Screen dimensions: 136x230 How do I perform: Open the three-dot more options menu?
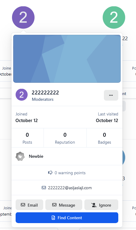click(x=111, y=95)
